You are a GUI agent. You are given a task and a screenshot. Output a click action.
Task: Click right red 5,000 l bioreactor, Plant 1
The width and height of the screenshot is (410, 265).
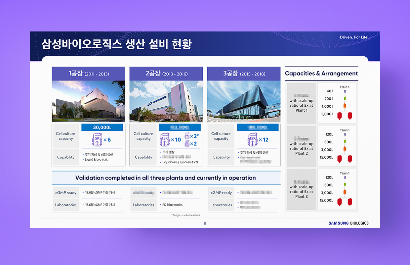tap(350, 115)
